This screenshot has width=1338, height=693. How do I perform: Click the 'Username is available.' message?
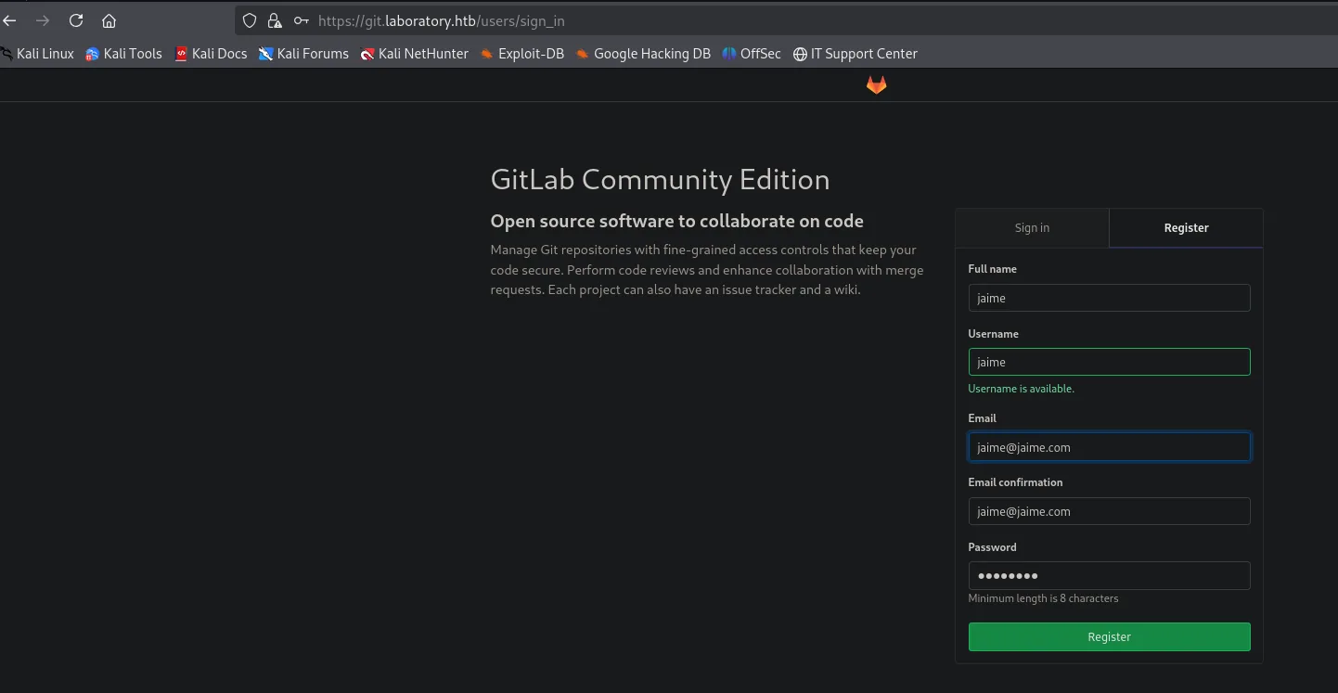[1021, 389]
